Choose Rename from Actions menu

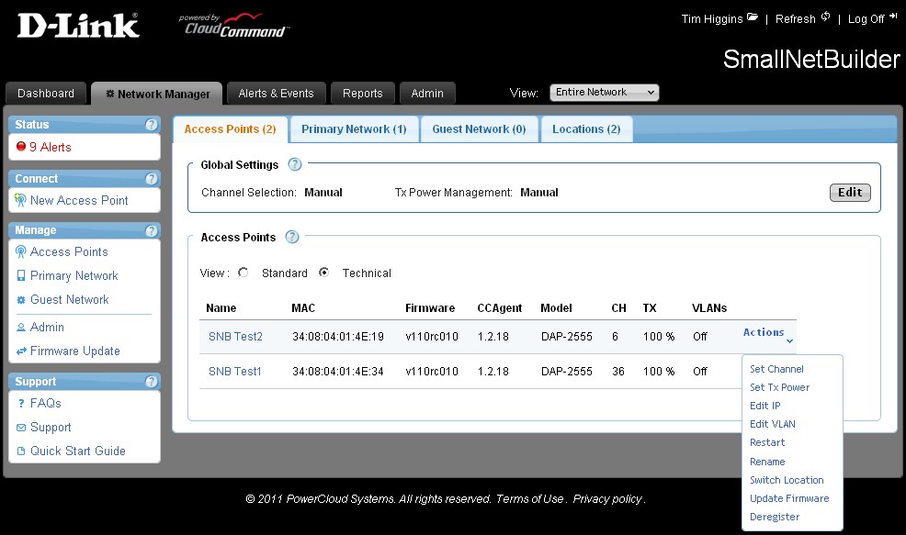point(767,463)
